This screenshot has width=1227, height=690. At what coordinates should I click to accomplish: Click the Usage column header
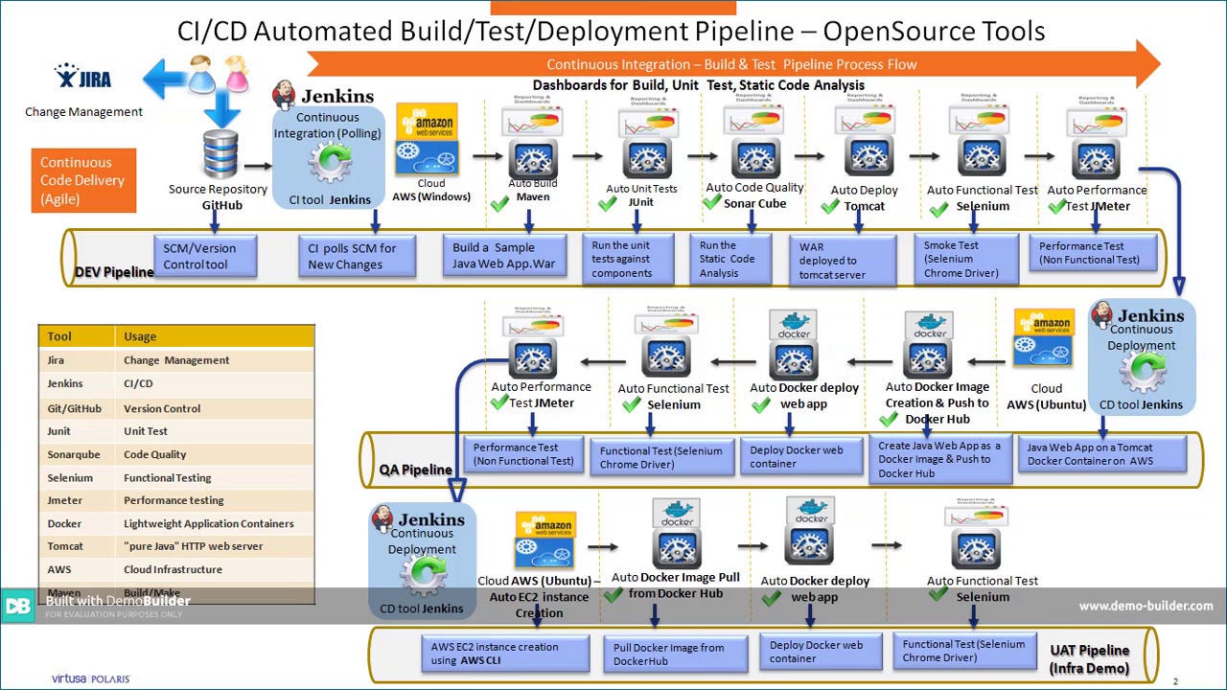(x=215, y=336)
